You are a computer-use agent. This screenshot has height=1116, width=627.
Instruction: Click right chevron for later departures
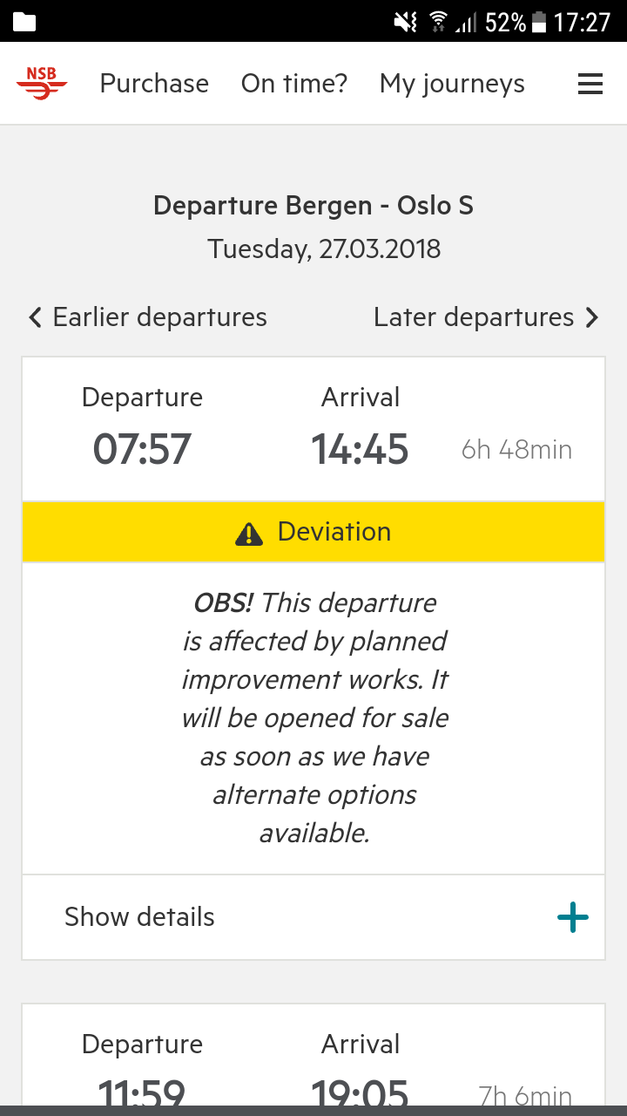tap(592, 317)
